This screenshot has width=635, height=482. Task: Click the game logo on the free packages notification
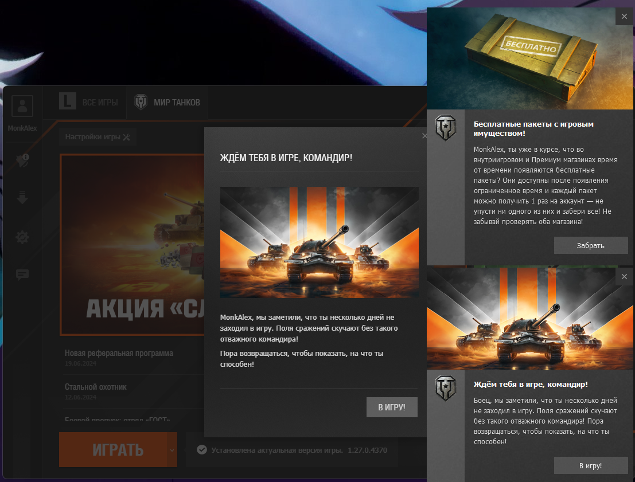(x=446, y=128)
